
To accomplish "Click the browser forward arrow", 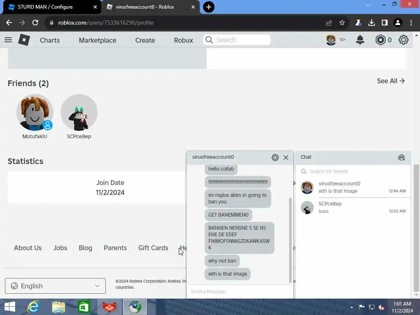I will coord(22,23).
